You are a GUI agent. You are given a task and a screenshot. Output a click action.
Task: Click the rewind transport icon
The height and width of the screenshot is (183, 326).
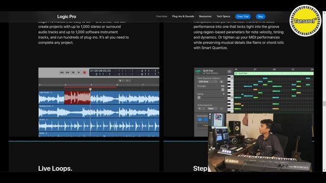tap(62, 72)
